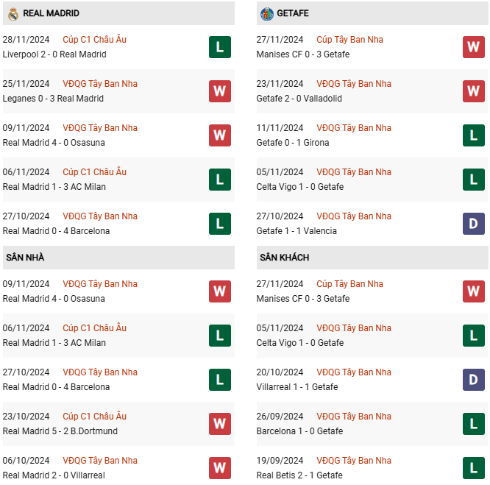Viewport: 490px width, 485px height.
Task: Click the W badge for Leganes 0-3 Real Madrid
Action: pos(220,91)
